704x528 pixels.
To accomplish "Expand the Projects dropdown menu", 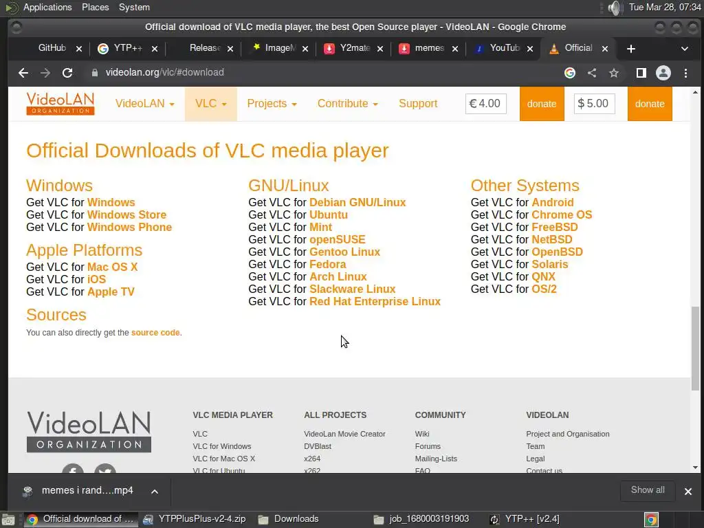I will (x=272, y=104).
